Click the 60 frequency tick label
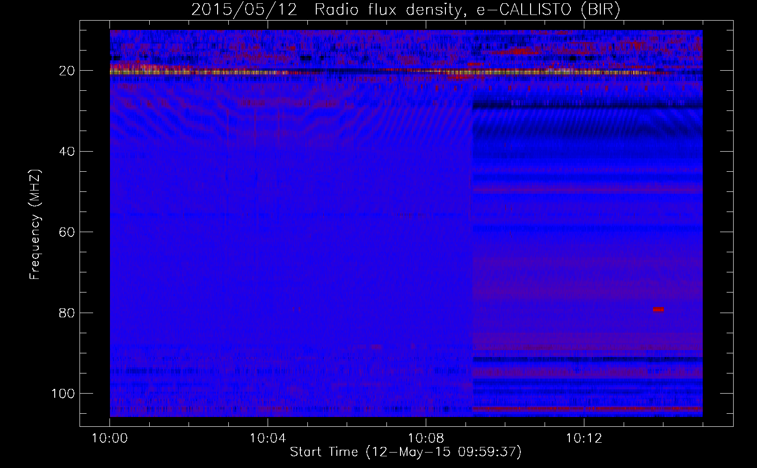757x468 pixels. click(67, 232)
